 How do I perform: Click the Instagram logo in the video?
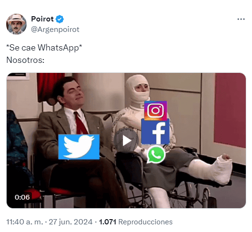[x=155, y=111]
